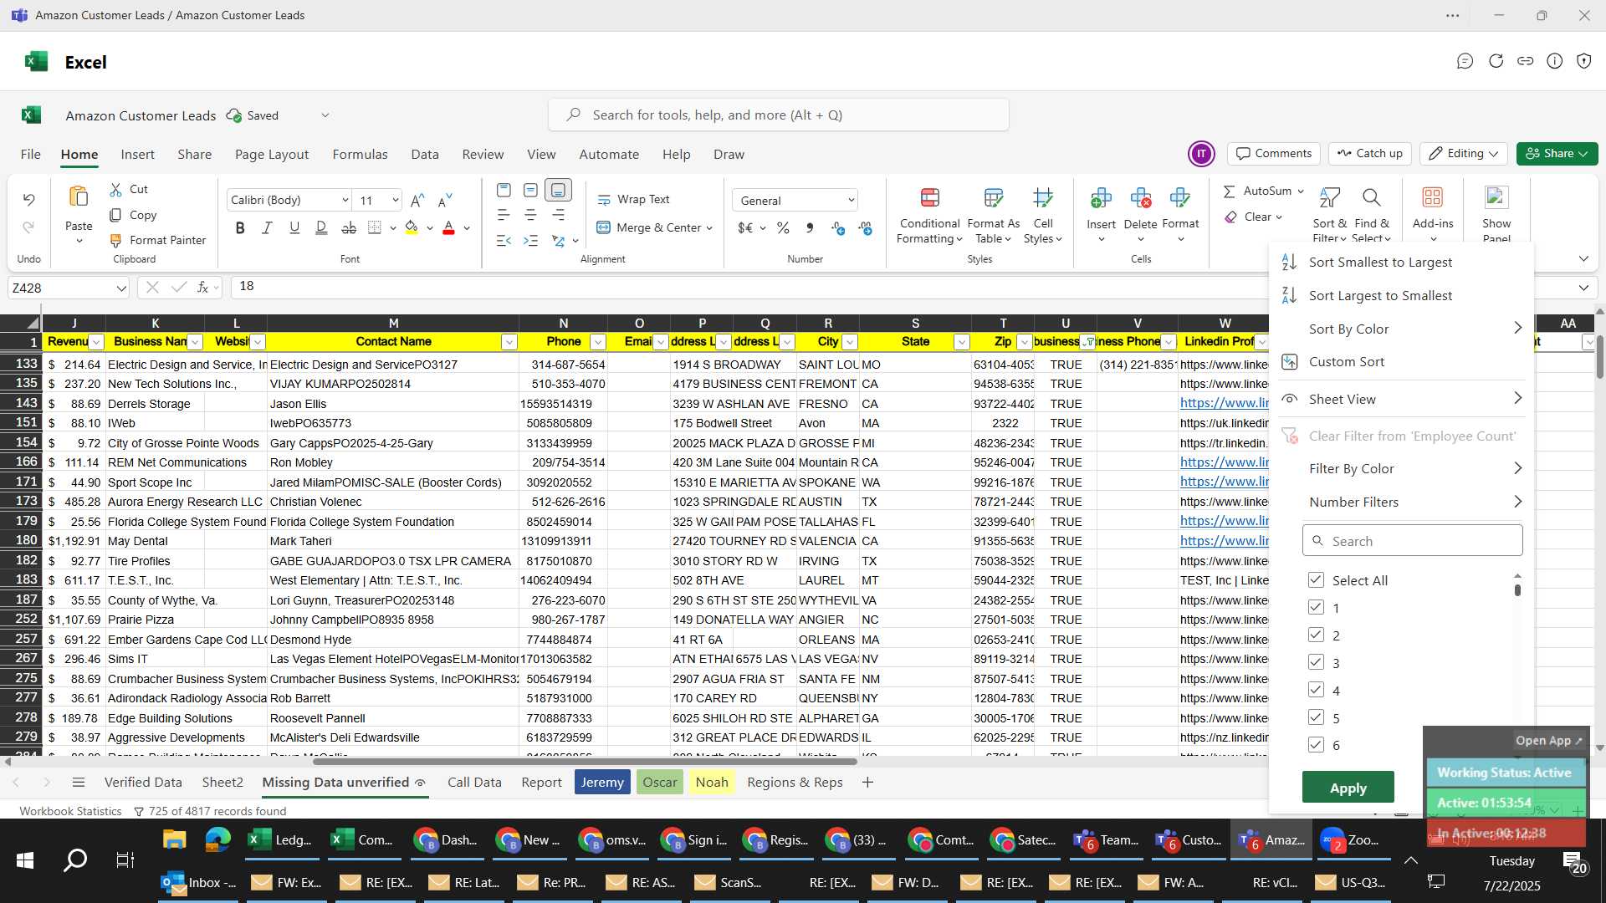The image size is (1606, 903).
Task: Open the Data ribbon tab
Action: pyautogui.click(x=424, y=155)
